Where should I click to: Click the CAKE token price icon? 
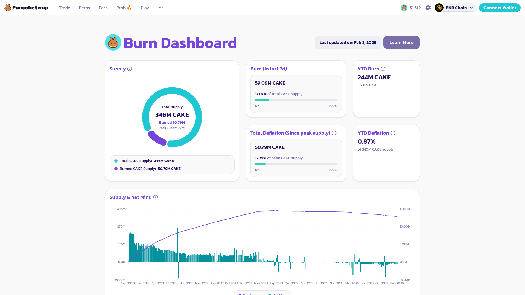(404, 8)
